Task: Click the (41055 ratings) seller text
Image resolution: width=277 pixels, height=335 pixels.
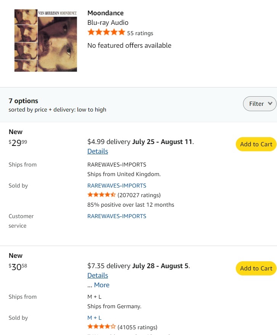Action: [x=137, y=327]
